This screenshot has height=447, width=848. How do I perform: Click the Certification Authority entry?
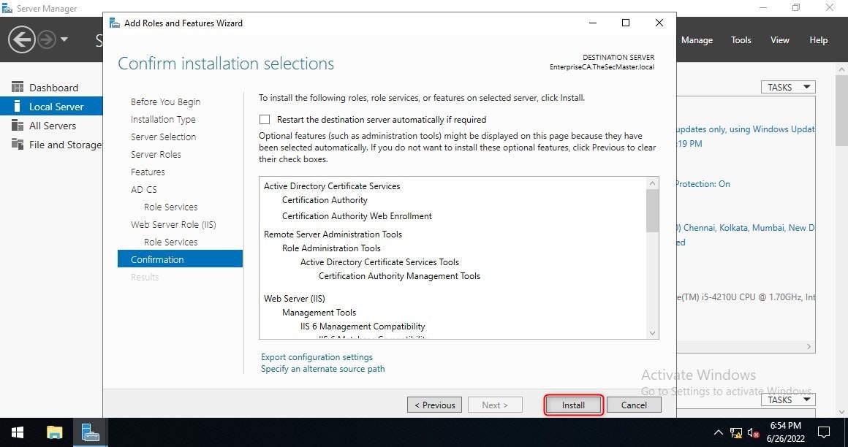[325, 200]
